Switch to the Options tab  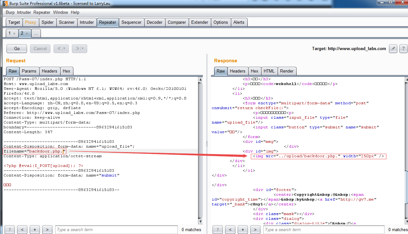[221, 22]
